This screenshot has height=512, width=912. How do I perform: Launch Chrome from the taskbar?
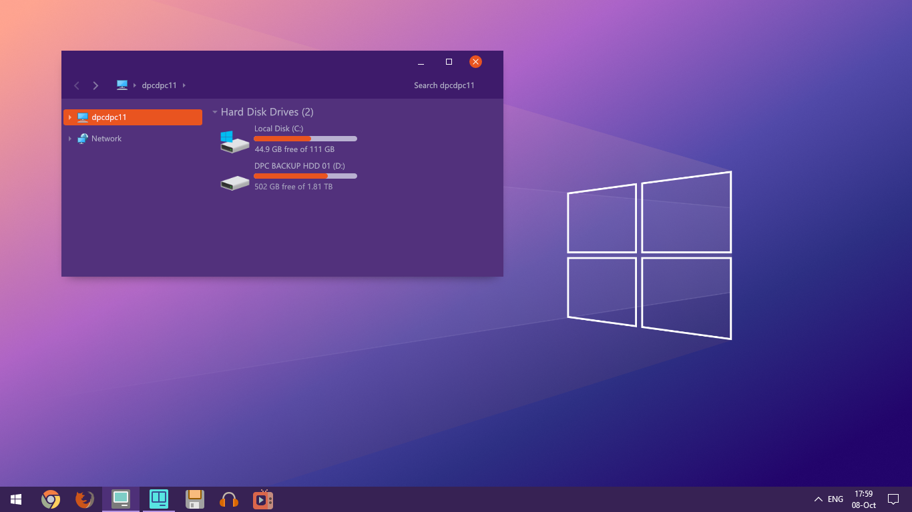[51, 499]
